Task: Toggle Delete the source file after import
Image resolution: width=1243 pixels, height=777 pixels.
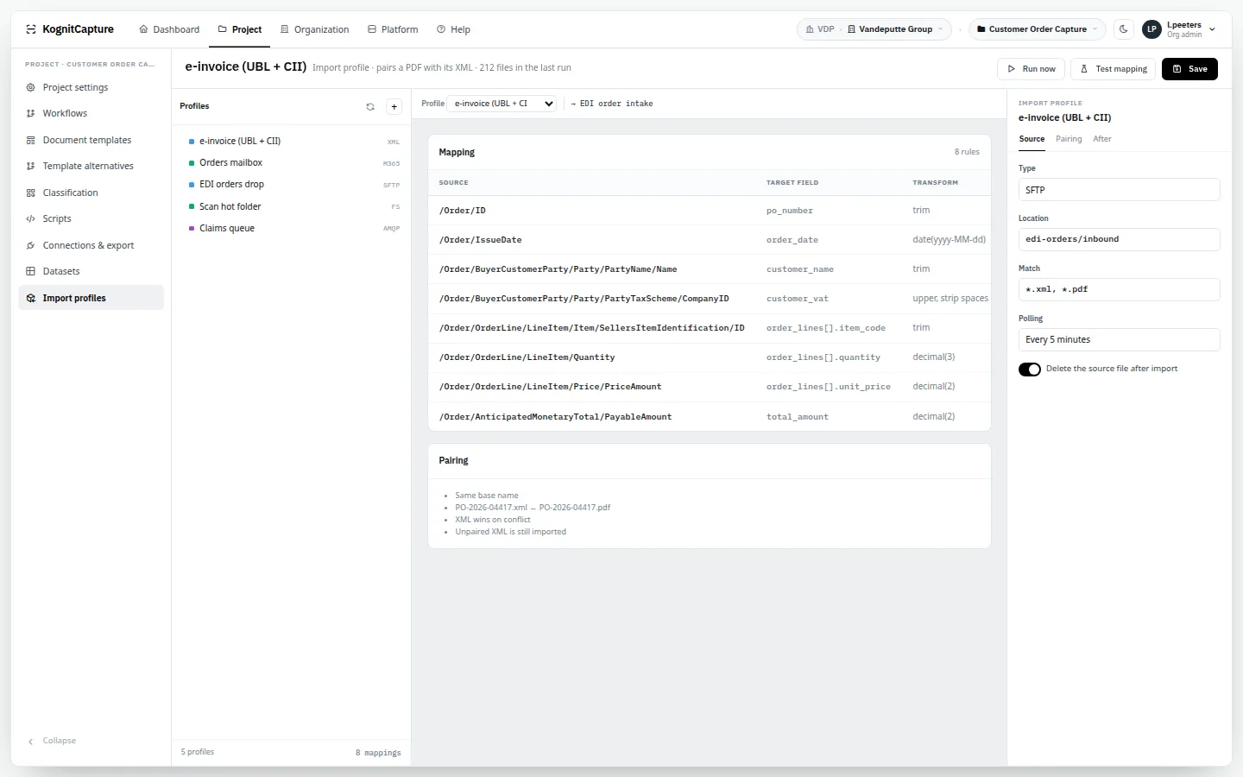Action: point(1030,370)
